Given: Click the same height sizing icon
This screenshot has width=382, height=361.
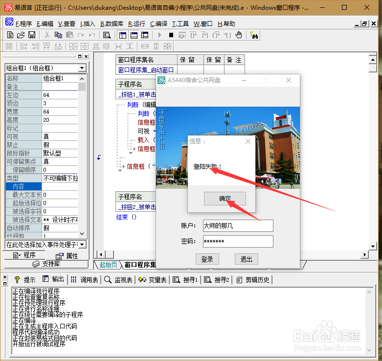Looking at the screenshot, I should (x=156, y=46).
